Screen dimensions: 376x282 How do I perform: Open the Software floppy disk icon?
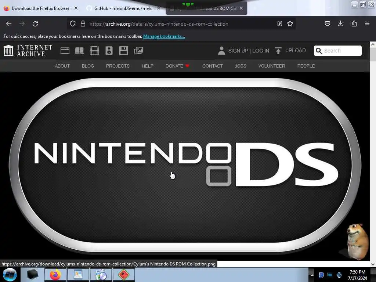(x=124, y=51)
